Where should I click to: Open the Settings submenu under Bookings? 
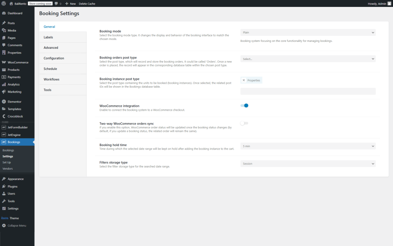pyautogui.click(x=8, y=156)
